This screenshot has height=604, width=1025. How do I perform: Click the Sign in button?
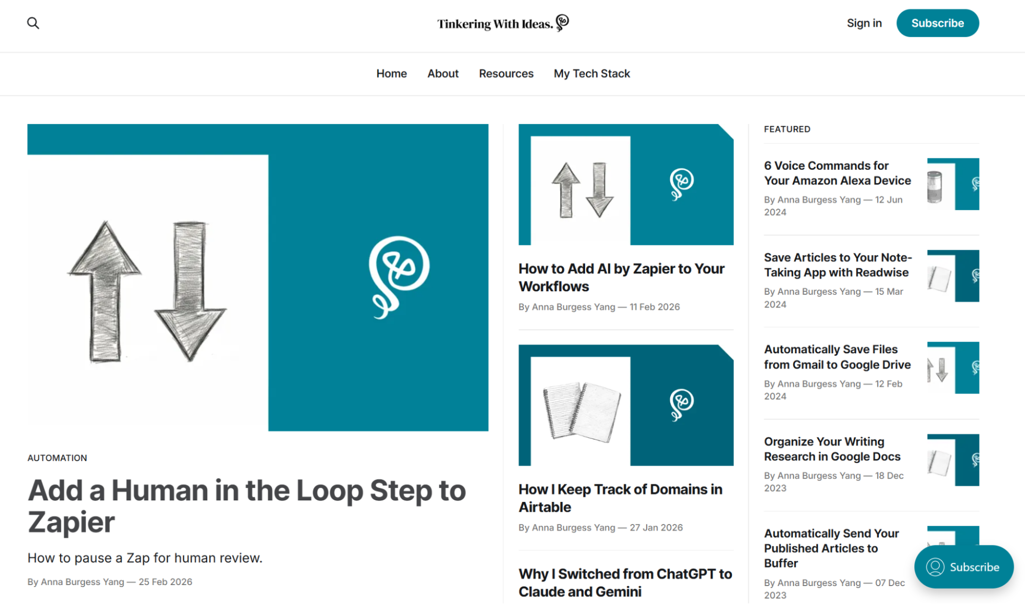[x=864, y=23]
